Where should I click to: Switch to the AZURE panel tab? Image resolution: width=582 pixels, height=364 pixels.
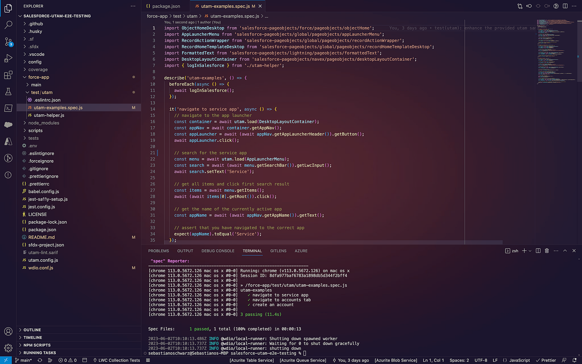(x=301, y=251)
